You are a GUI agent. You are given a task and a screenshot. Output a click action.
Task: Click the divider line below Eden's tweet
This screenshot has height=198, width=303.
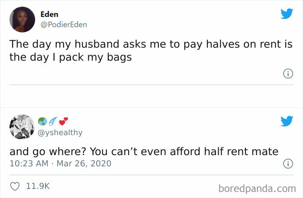pos(151,84)
